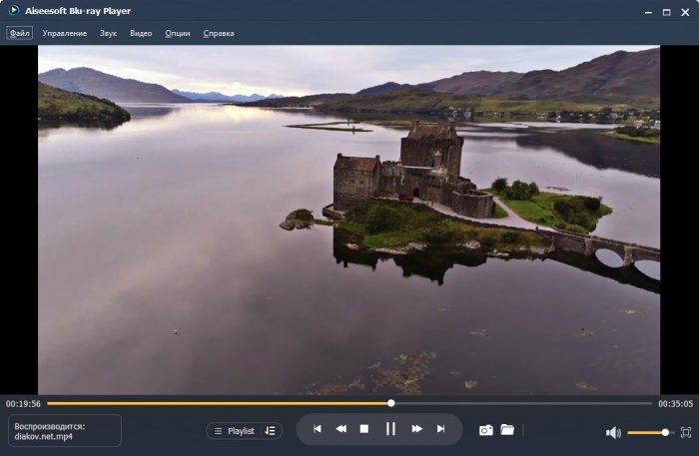Image resolution: width=699 pixels, height=456 pixels.
Task: Open the snapshot folder icon
Action: tap(507, 430)
